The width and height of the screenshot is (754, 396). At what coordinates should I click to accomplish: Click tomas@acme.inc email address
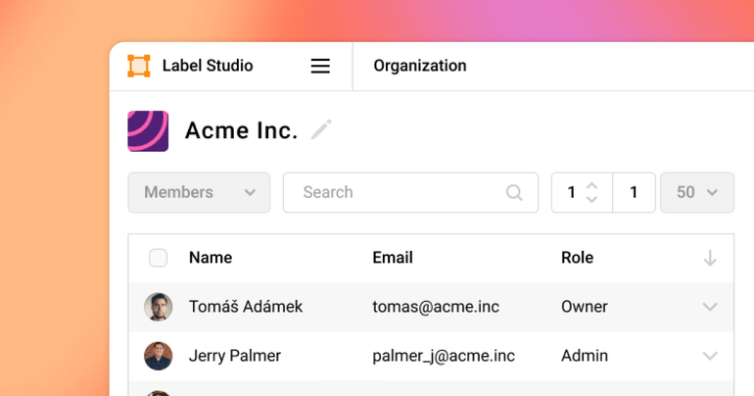(x=436, y=307)
